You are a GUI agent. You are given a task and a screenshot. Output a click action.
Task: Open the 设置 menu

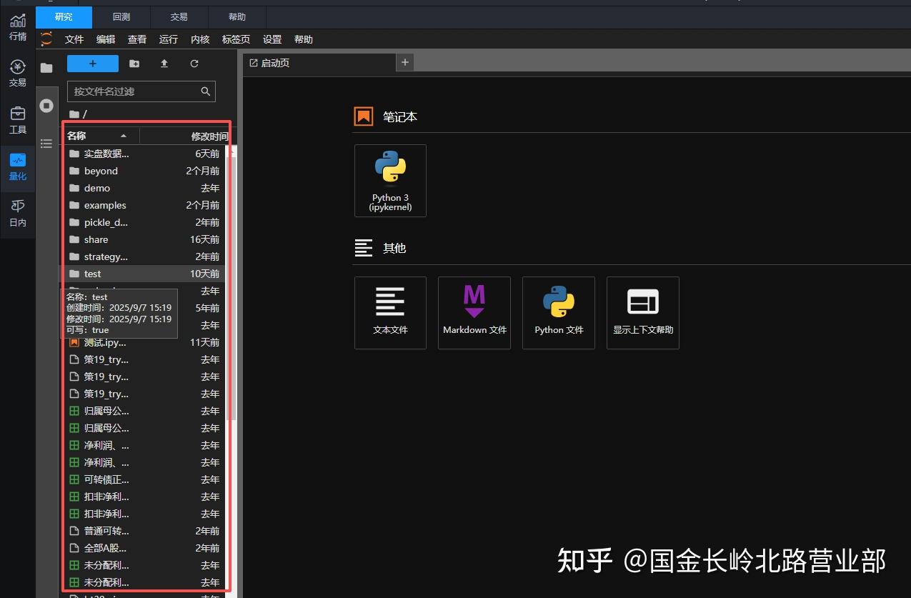[272, 39]
